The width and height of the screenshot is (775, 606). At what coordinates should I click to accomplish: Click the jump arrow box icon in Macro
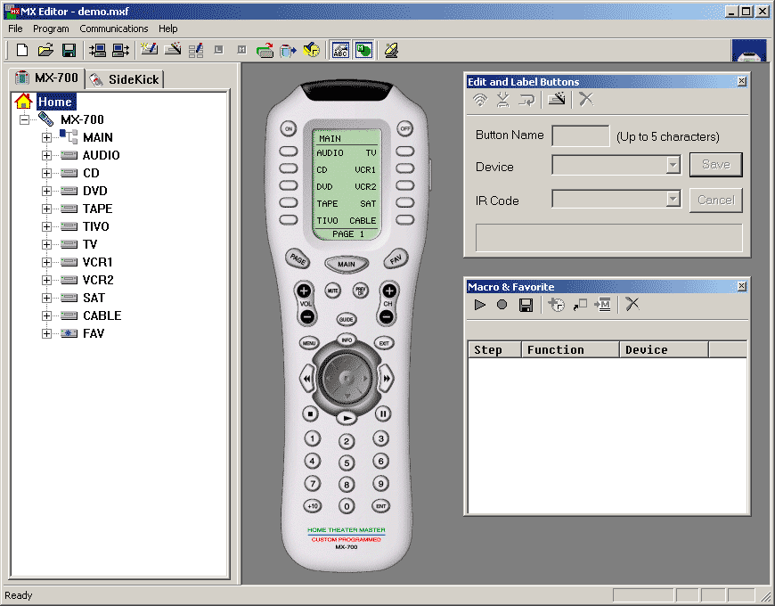click(x=580, y=305)
